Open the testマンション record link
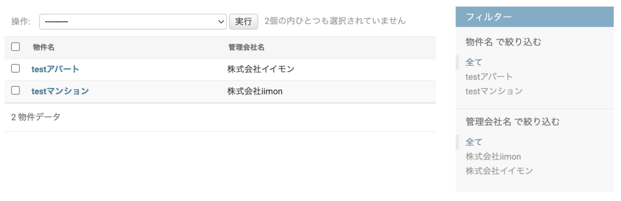 (x=60, y=91)
